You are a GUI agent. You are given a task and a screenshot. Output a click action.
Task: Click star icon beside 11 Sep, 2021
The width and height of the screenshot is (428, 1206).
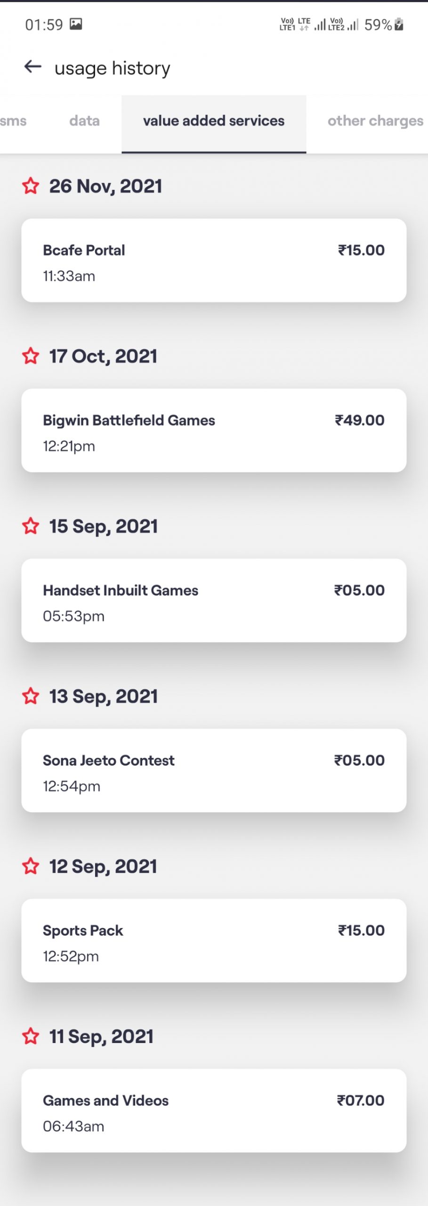[x=31, y=1036]
